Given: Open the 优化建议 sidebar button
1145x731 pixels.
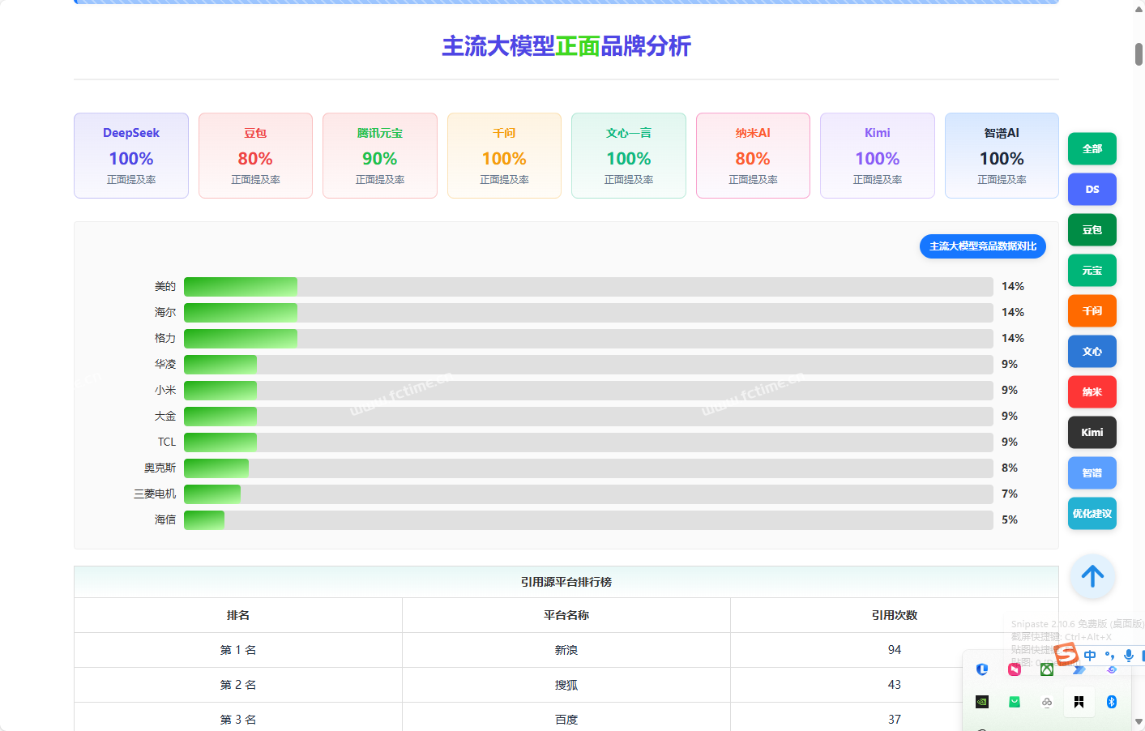Looking at the screenshot, I should click(1092, 514).
